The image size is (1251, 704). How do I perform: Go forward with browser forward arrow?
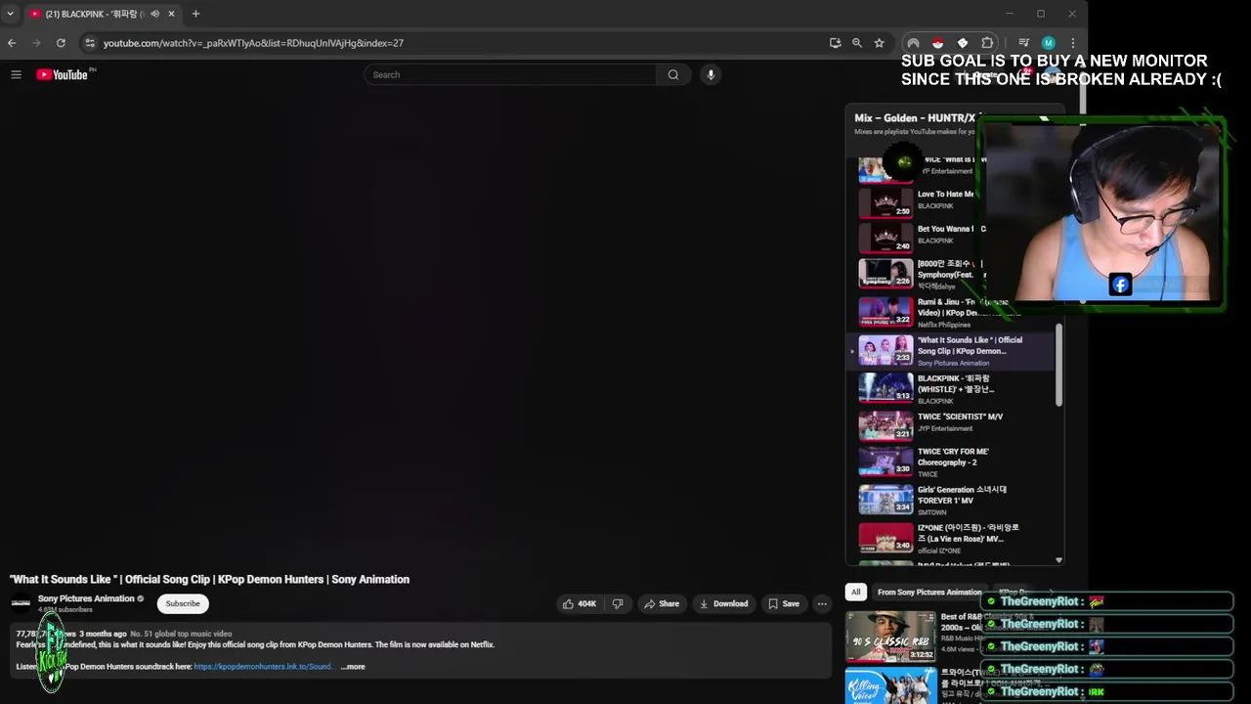[x=36, y=43]
